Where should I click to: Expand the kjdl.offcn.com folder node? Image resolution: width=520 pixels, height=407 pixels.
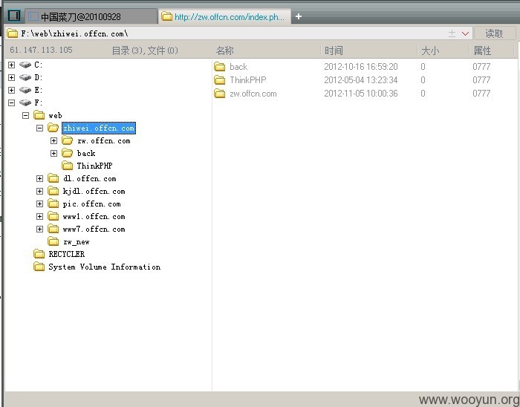pos(40,191)
